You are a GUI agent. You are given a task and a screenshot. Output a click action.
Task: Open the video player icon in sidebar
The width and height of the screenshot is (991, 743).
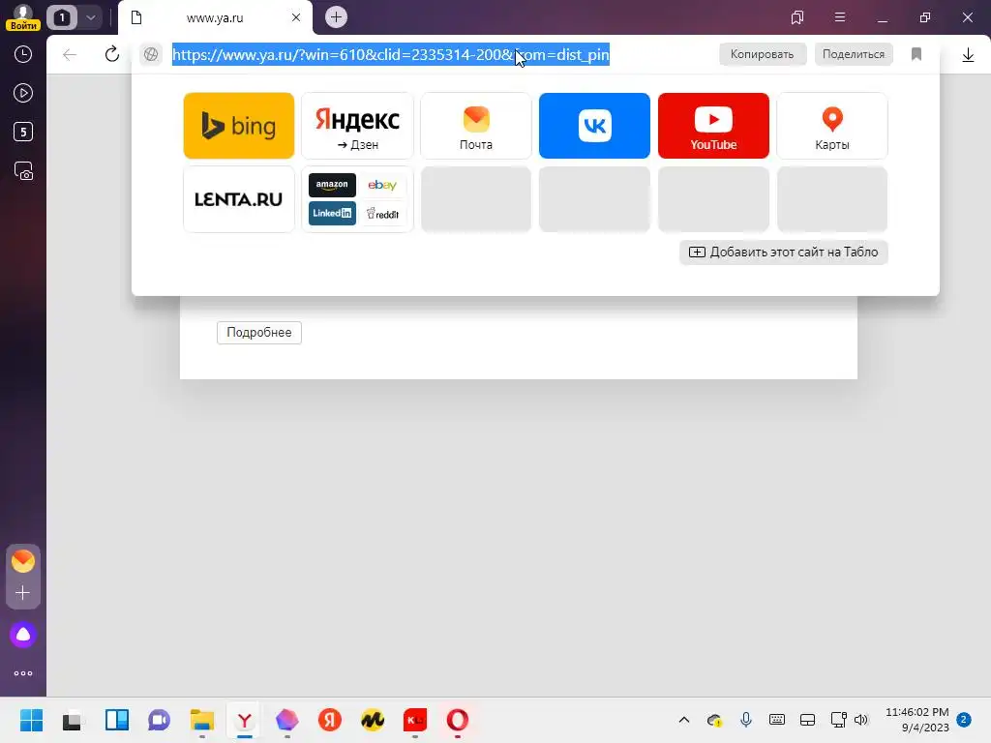pyautogui.click(x=23, y=94)
